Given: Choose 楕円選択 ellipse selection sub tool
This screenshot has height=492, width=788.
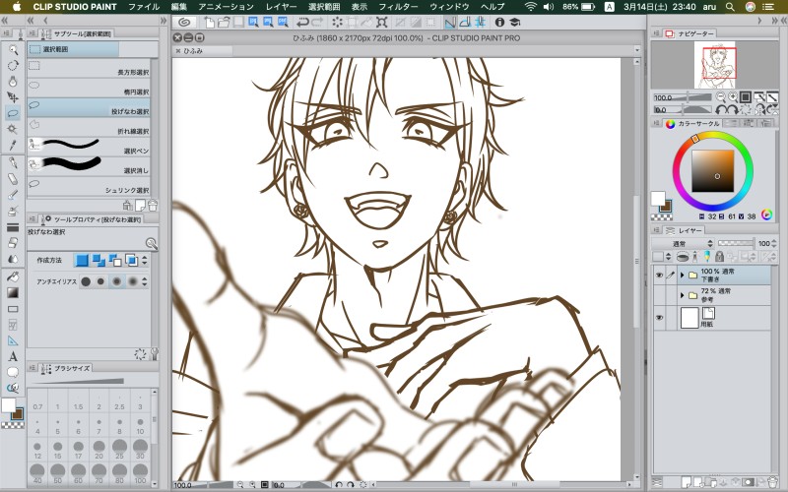Looking at the screenshot, I should click(89, 88).
